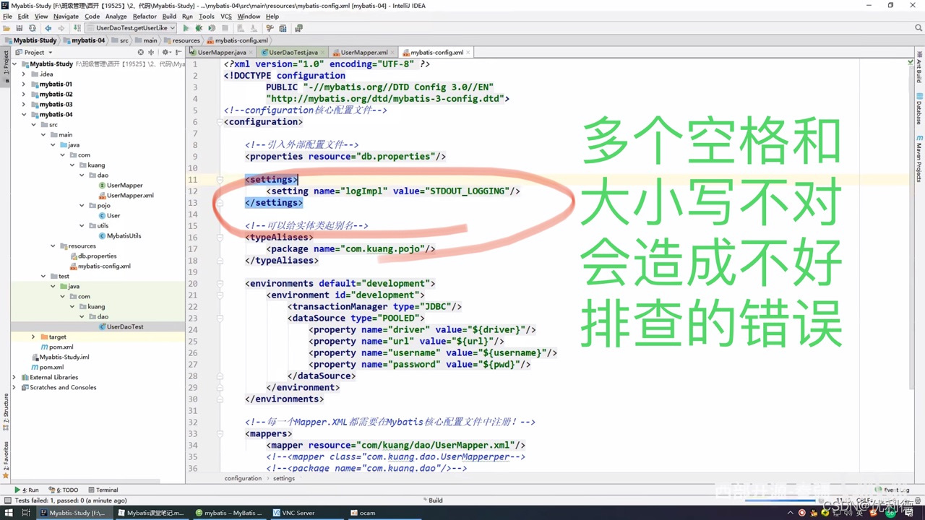Screen dimensions: 925x520
Task: Run UserDaoTest.getUserLike with the green Run icon
Action: point(186,28)
